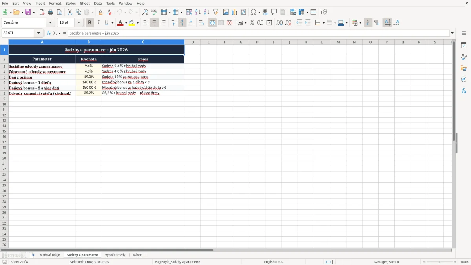The height and width of the screenshot is (265, 471).
Task: Insert a Comment
Action: (274, 12)
